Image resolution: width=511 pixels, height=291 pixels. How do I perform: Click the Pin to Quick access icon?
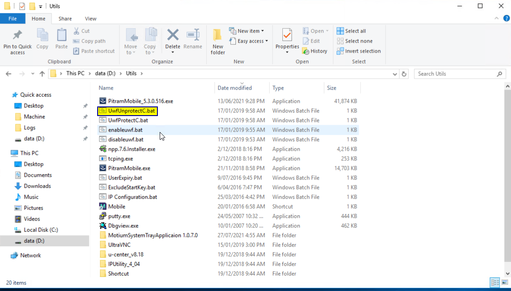[x=17, y=36]
